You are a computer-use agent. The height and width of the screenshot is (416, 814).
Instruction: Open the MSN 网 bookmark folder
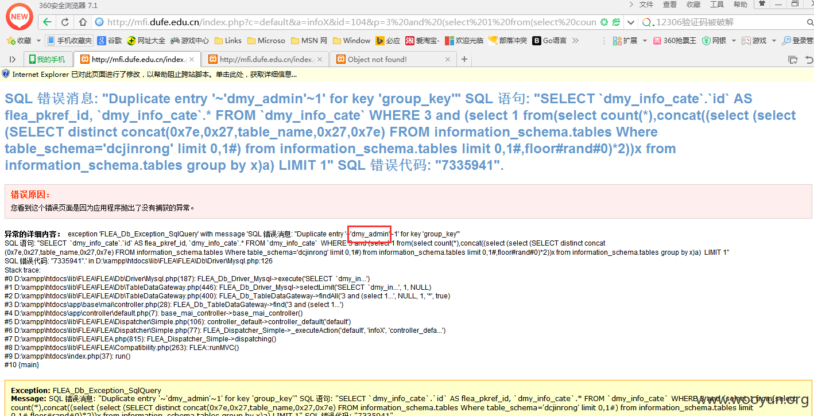pos(309,41)
